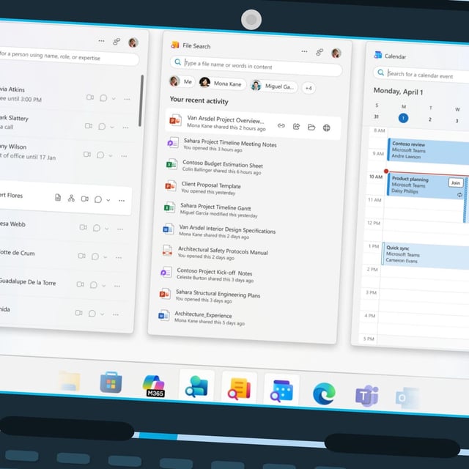Open chat with Flores
This screenshot has width=469, height=469.
point(97,199)
